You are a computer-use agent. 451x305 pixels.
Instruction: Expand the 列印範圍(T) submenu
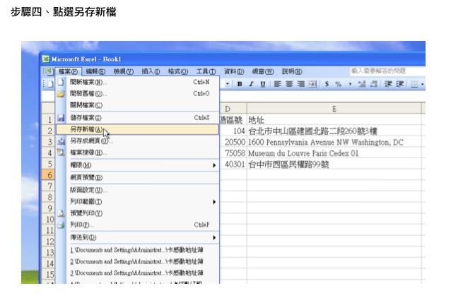pos(137,202)
